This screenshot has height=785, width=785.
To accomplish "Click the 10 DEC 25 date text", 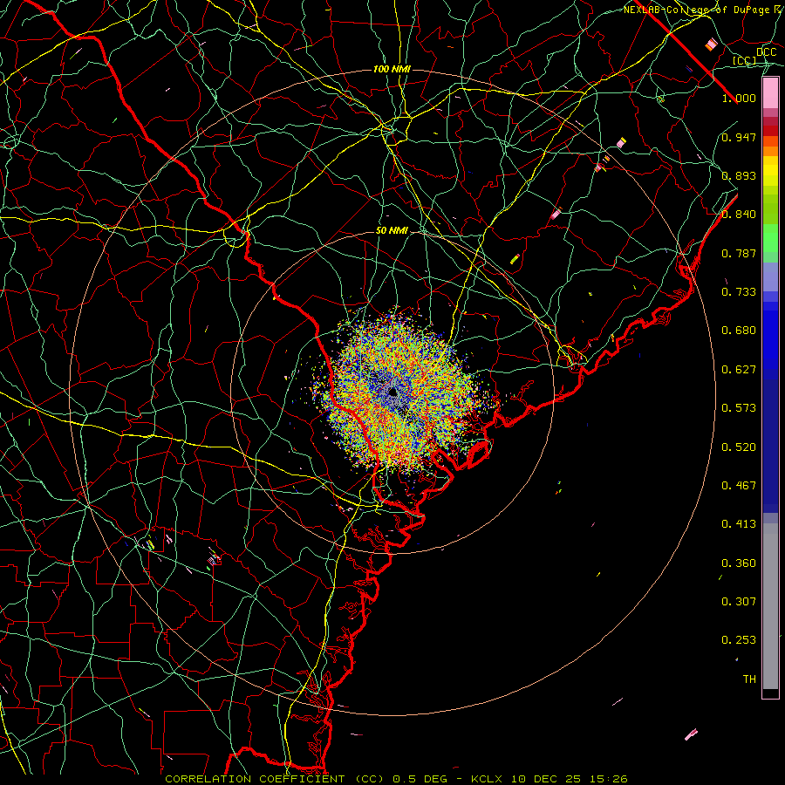I will pyautogui.click(x=546, y=779).
